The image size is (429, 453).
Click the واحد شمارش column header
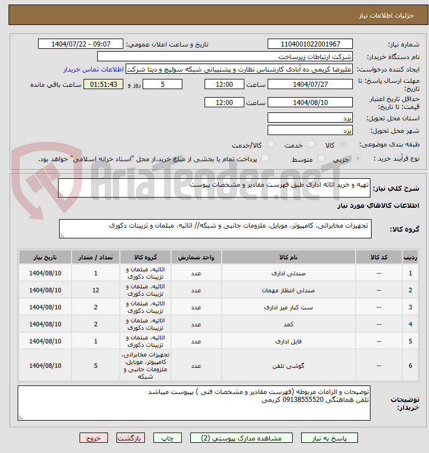coord(196,257)
